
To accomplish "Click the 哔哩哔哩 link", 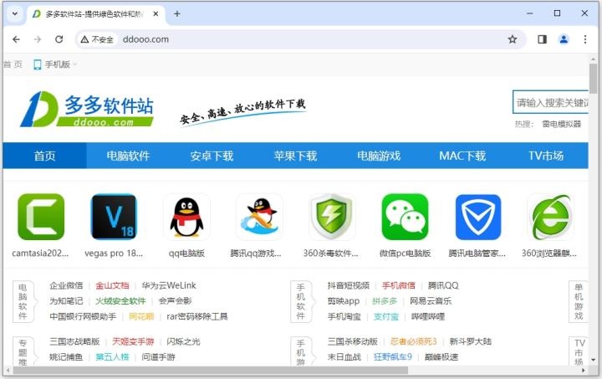I will point(428,316).
